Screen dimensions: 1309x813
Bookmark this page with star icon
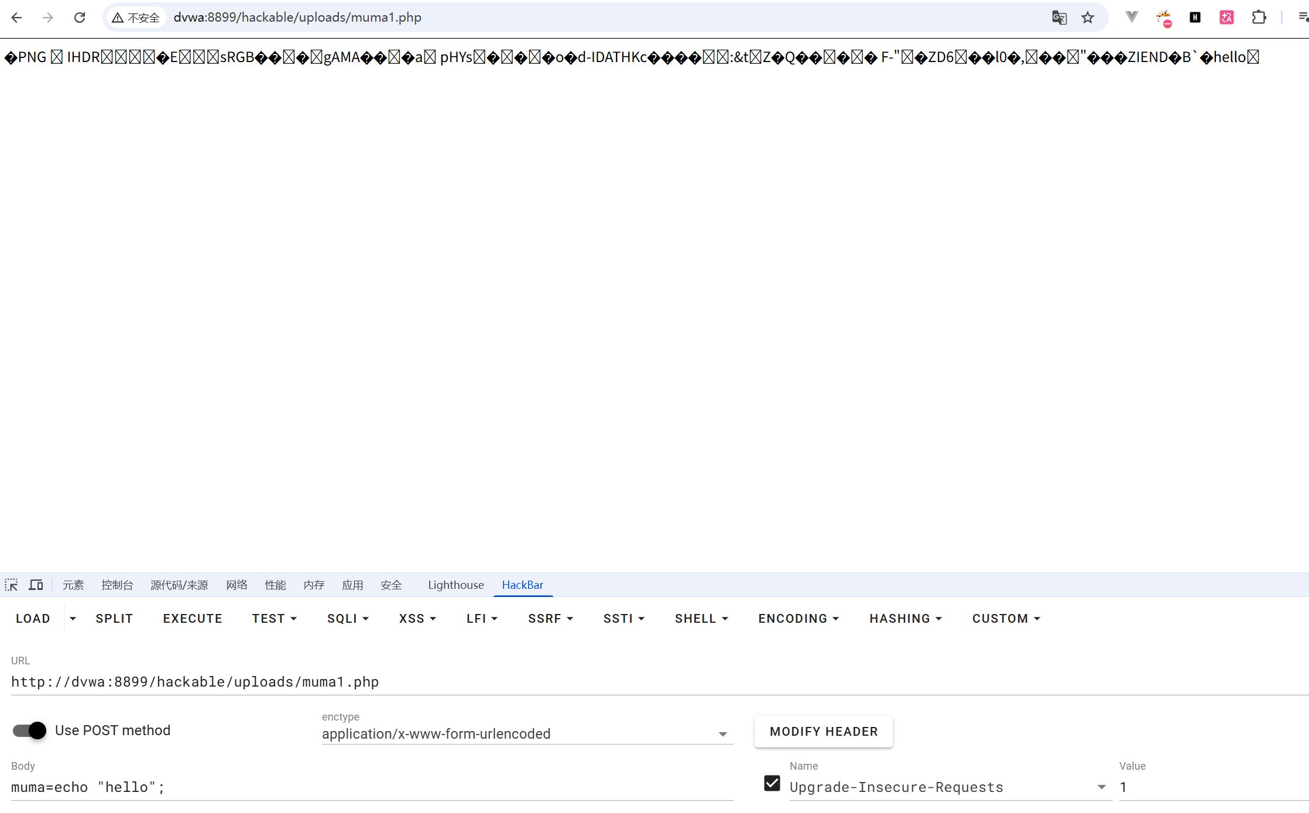point(1088,18)
